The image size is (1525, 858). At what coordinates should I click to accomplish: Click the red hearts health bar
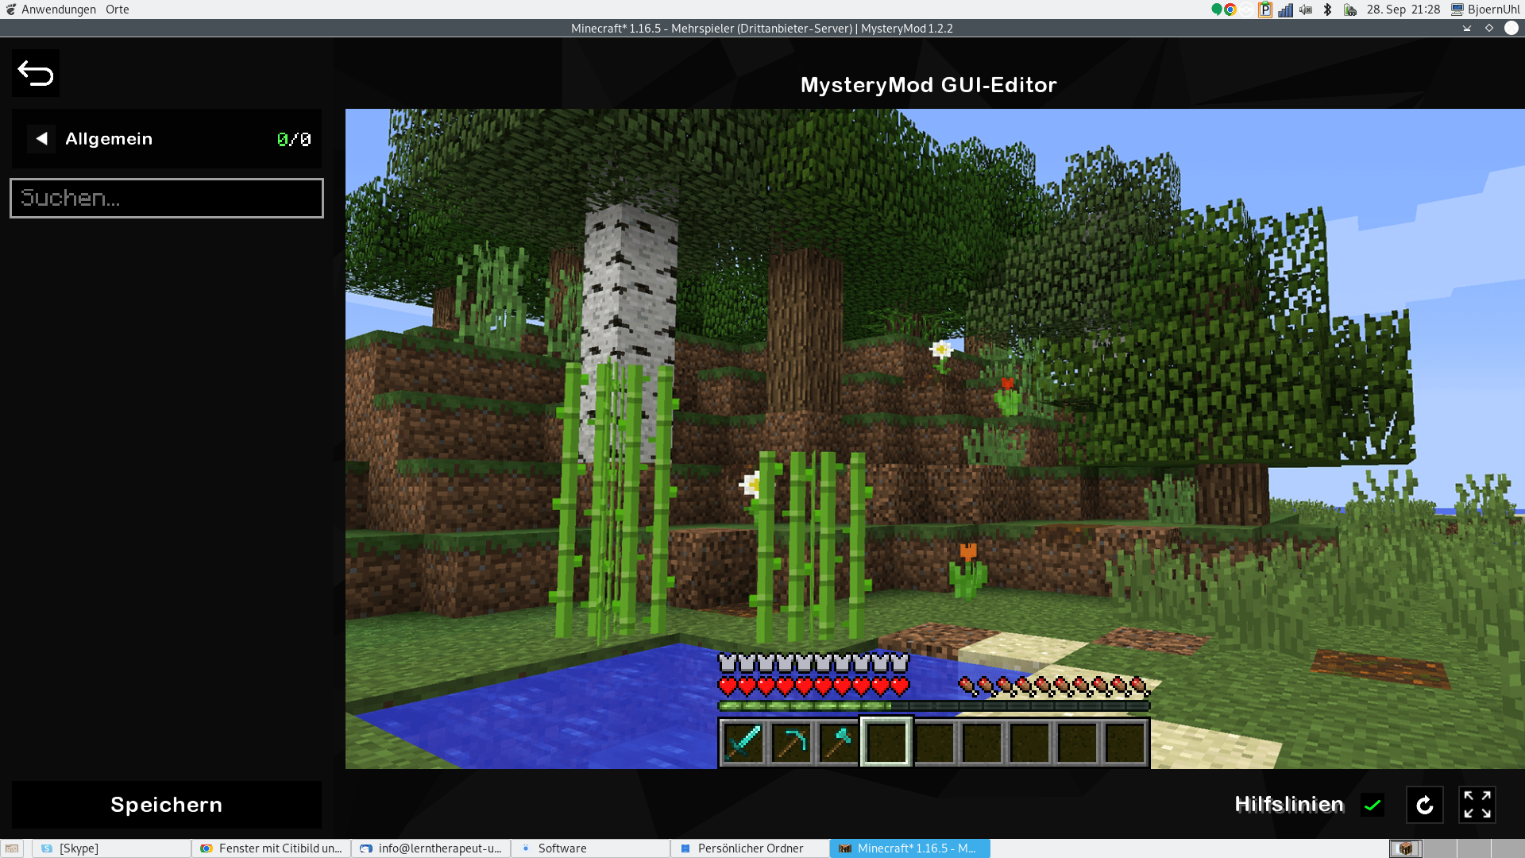[813, 686]
